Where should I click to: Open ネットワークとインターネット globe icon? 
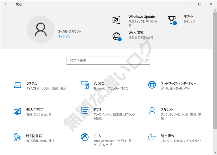(152, 85)
